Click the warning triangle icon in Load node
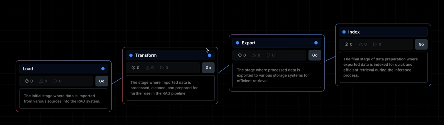The image size is (444, 125). coord(41,81)
